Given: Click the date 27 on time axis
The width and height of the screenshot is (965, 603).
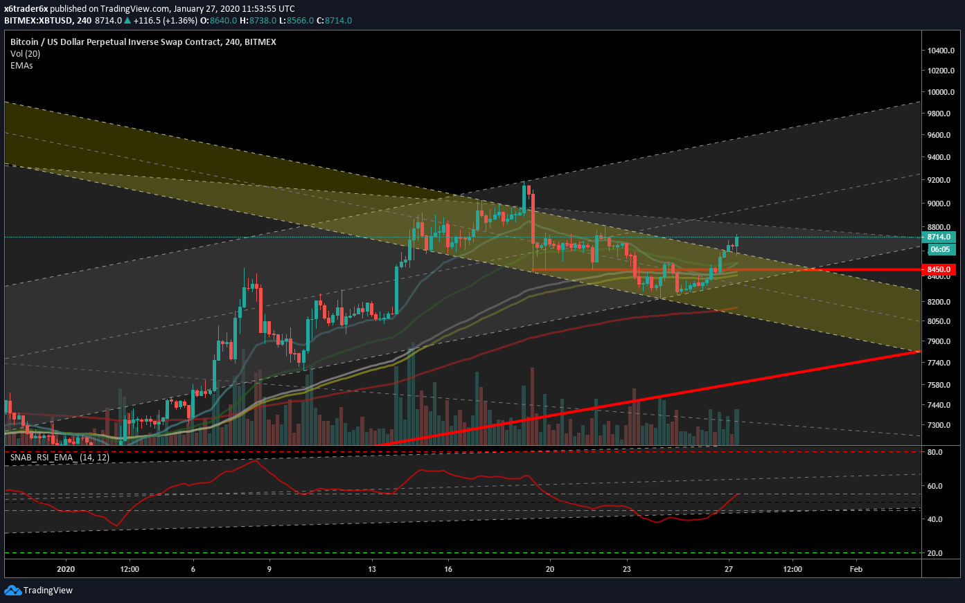Looking at the screenshot, I should click(729, 569).
